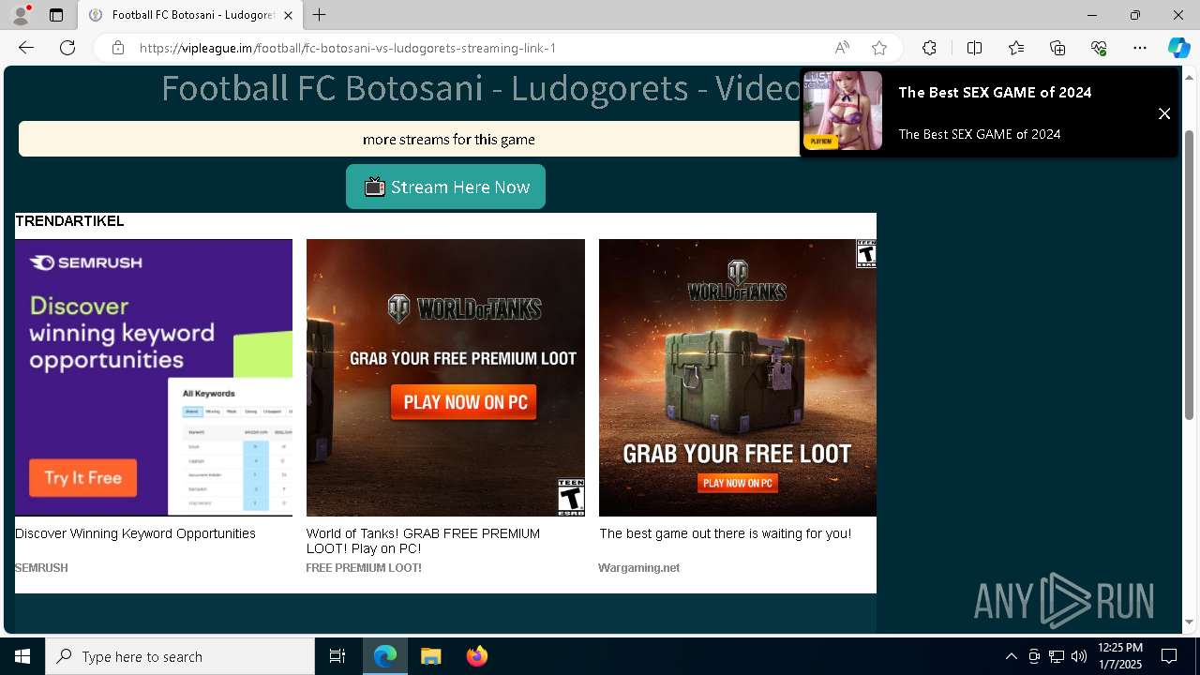Click the page vertical scrollbar thumb

(x=1190, y=274)
